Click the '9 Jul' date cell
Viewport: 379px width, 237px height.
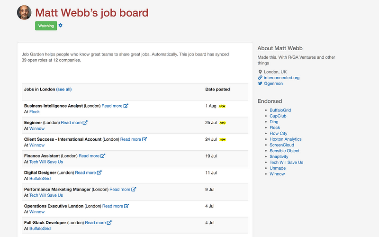click(210, 189)
